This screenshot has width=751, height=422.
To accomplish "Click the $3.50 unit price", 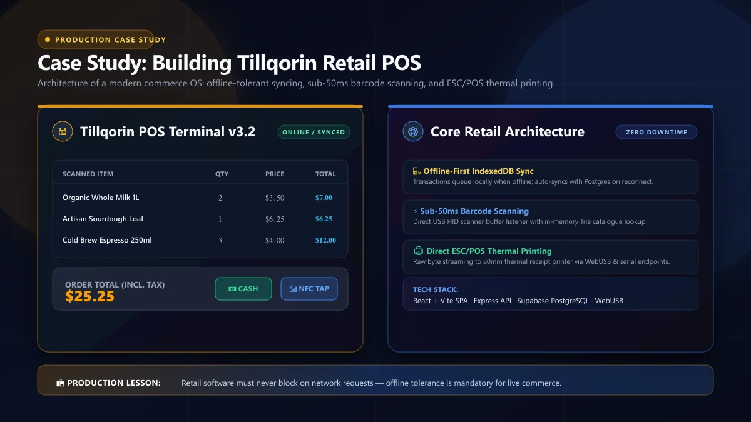I will click(275, 198).
